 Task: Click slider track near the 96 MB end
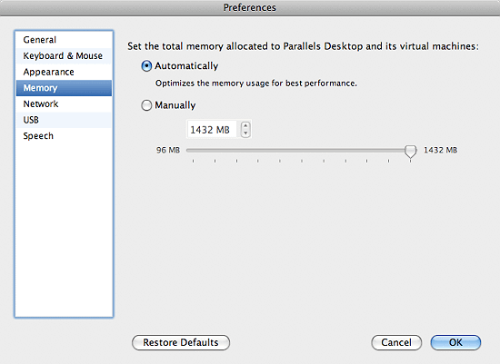coord(192,150)
